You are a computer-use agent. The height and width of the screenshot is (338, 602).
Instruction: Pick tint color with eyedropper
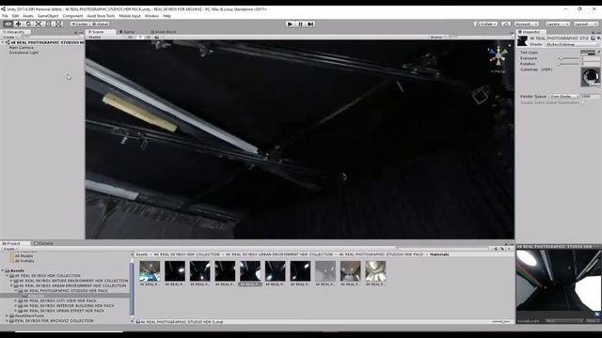(598, 53)
